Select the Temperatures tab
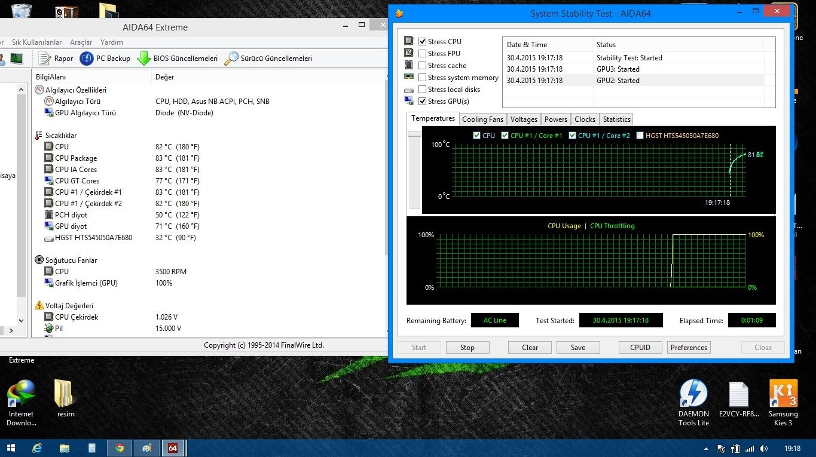The image size is (816, 457). (433, 118)
